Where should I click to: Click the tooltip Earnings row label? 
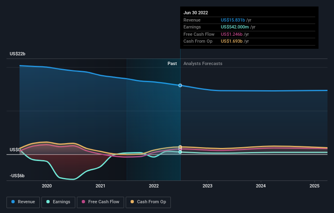pyautogui.click(x=192, y=27)
